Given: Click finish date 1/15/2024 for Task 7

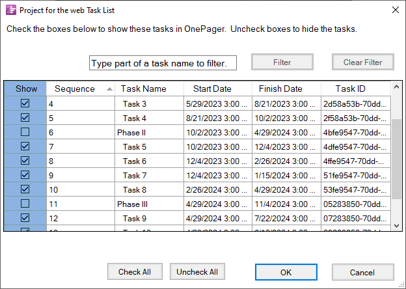Looking at the screenshot, I should point(286,175).
